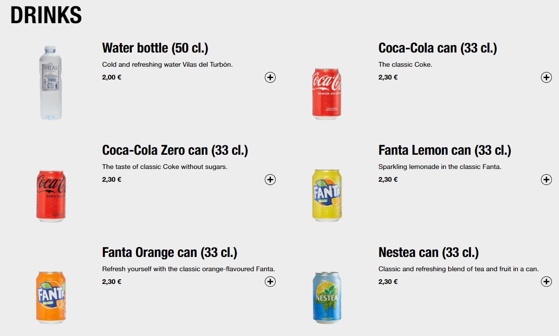
Task: Click the Fanta Orange can title
Action: point(170,252)
